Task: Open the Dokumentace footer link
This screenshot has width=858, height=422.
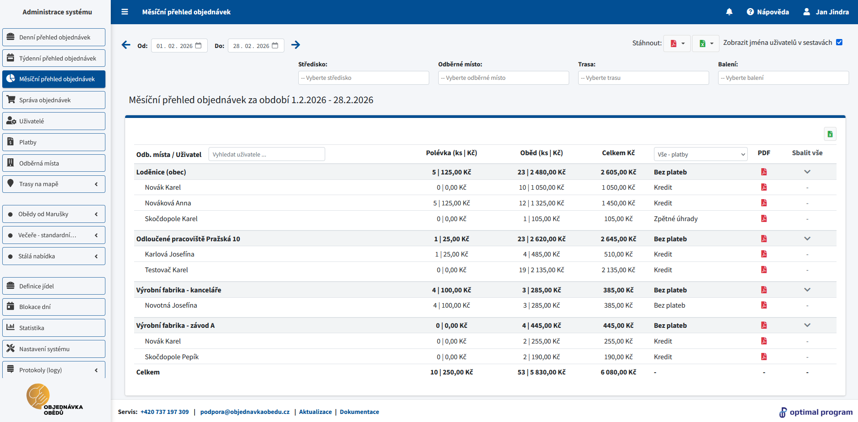Action: click(359, 412)
